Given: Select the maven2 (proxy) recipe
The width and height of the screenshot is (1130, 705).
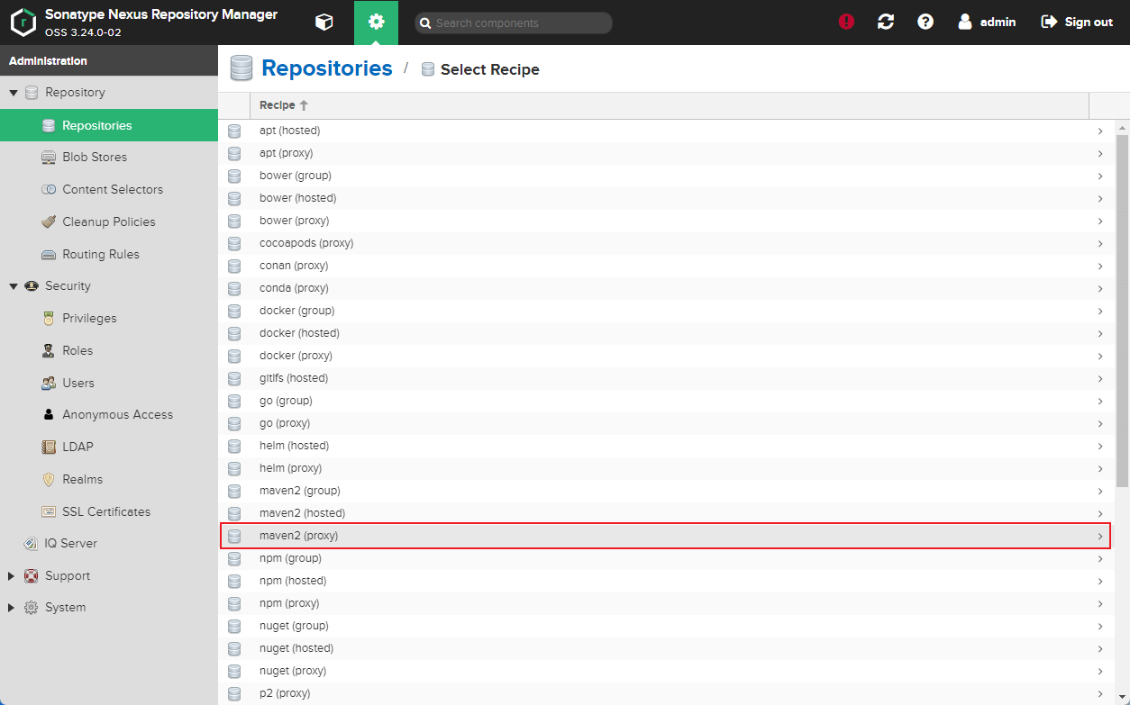Looking at the screenshot, I should [x=666, y=536].
